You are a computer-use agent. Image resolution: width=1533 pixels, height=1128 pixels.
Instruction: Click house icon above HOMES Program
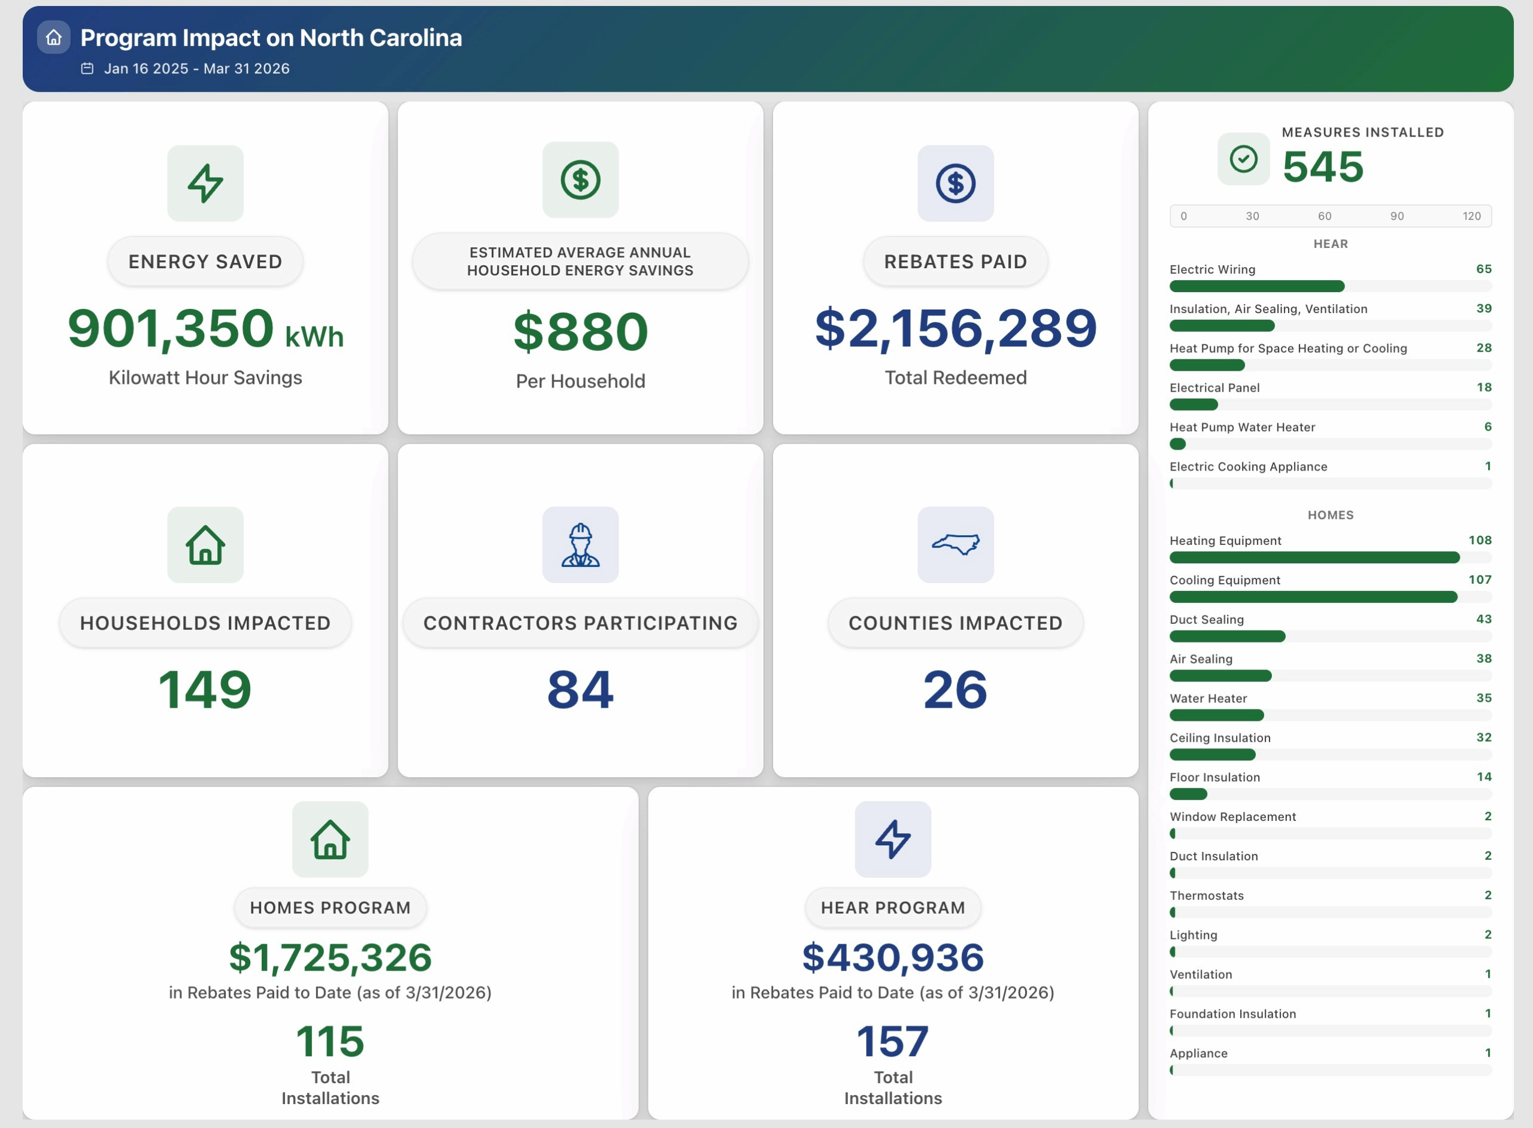[x=331, y=839]
